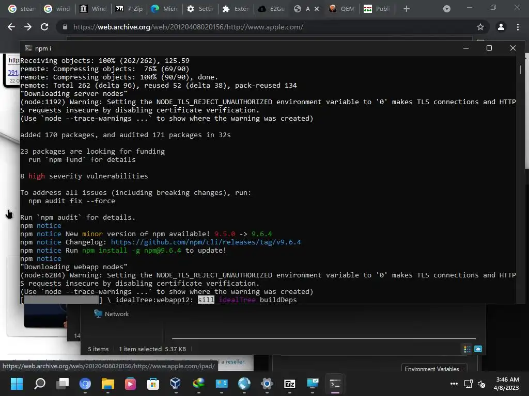The image size is (529, 396).
Task: Select Network in File Explorer sidebar
Action: click(112, 314)
